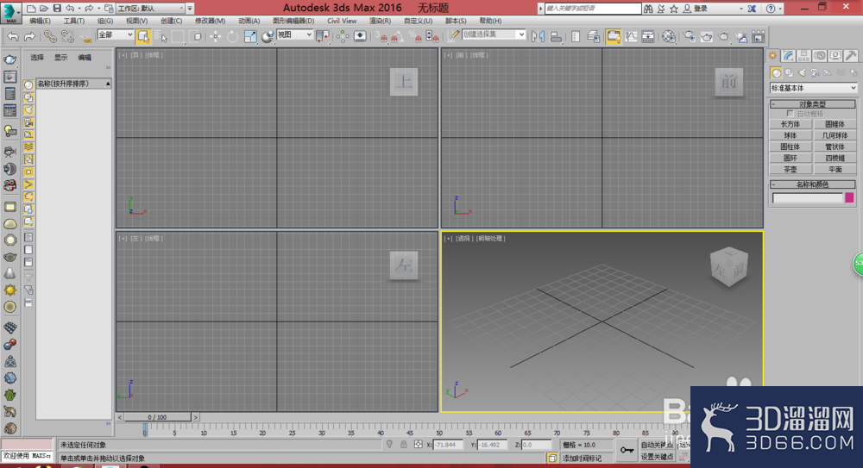Click the 长方体 box button

791,124
